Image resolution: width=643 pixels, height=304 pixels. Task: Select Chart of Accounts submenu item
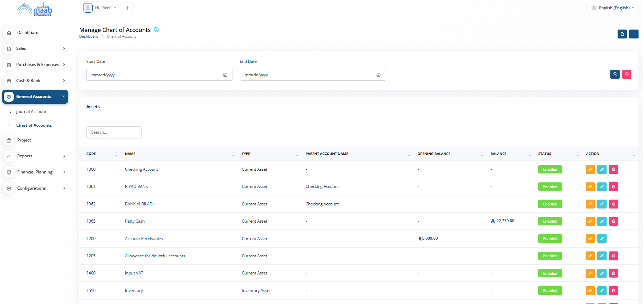(34, 125)
